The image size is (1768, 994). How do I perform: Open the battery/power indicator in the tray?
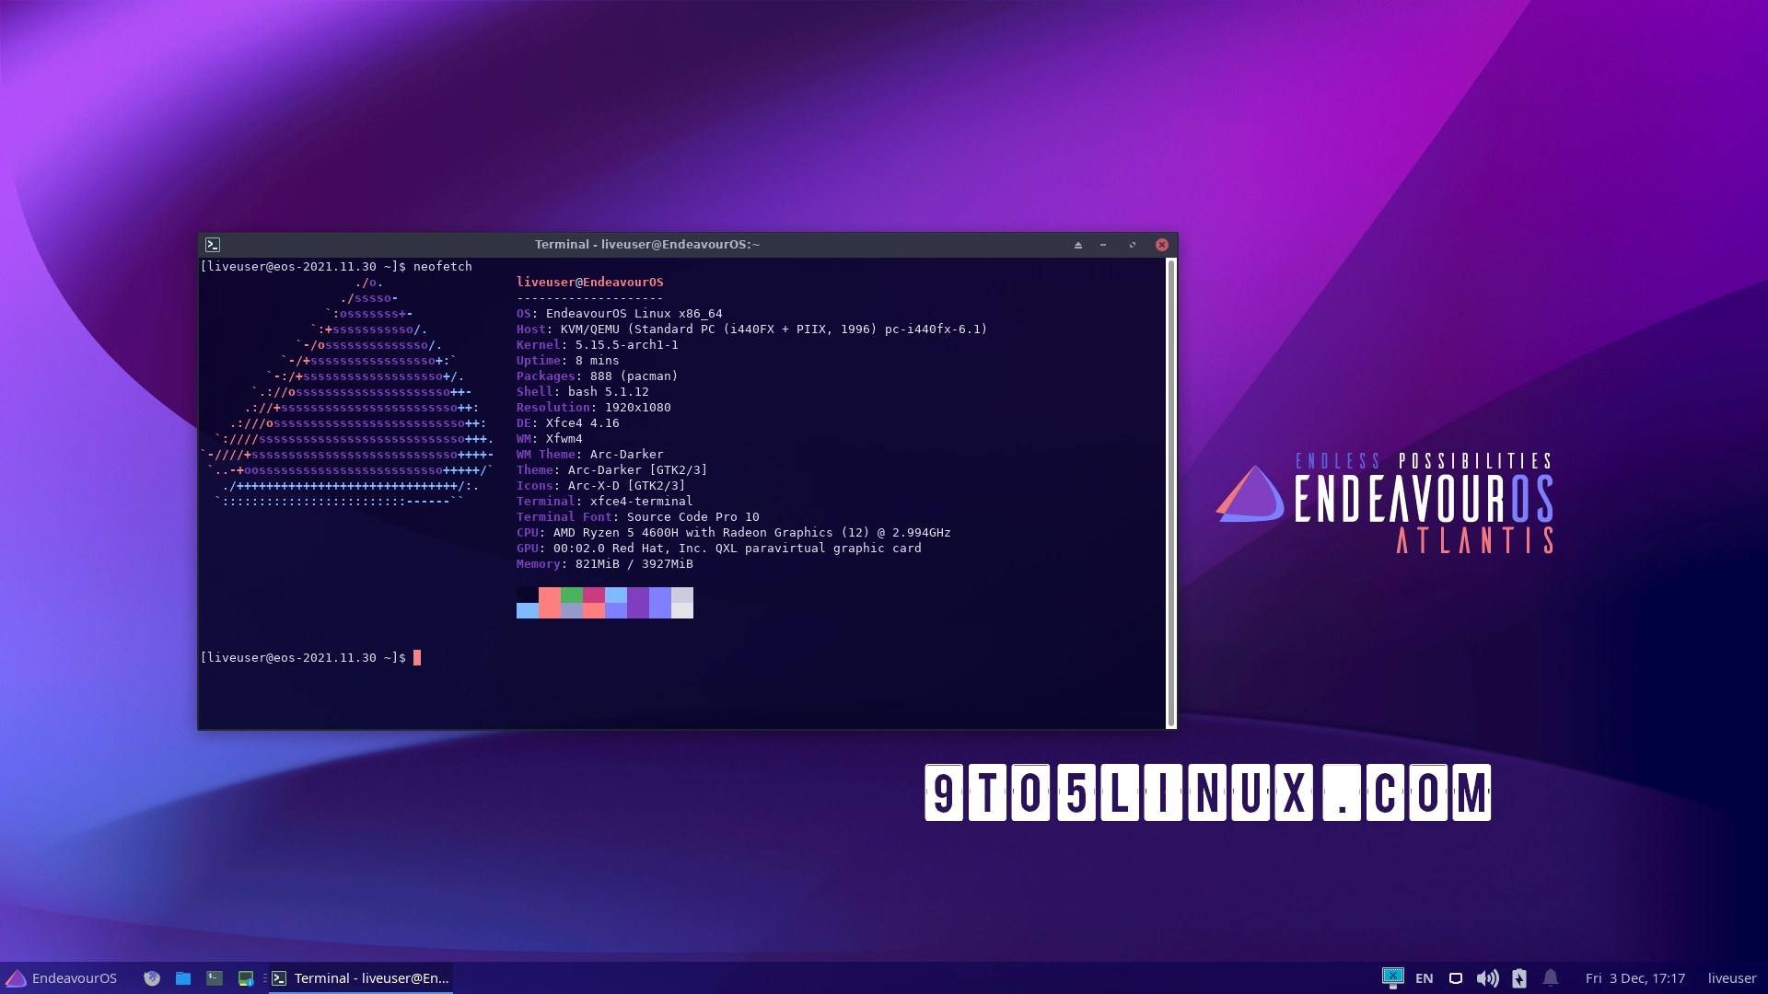[1519, 978]
